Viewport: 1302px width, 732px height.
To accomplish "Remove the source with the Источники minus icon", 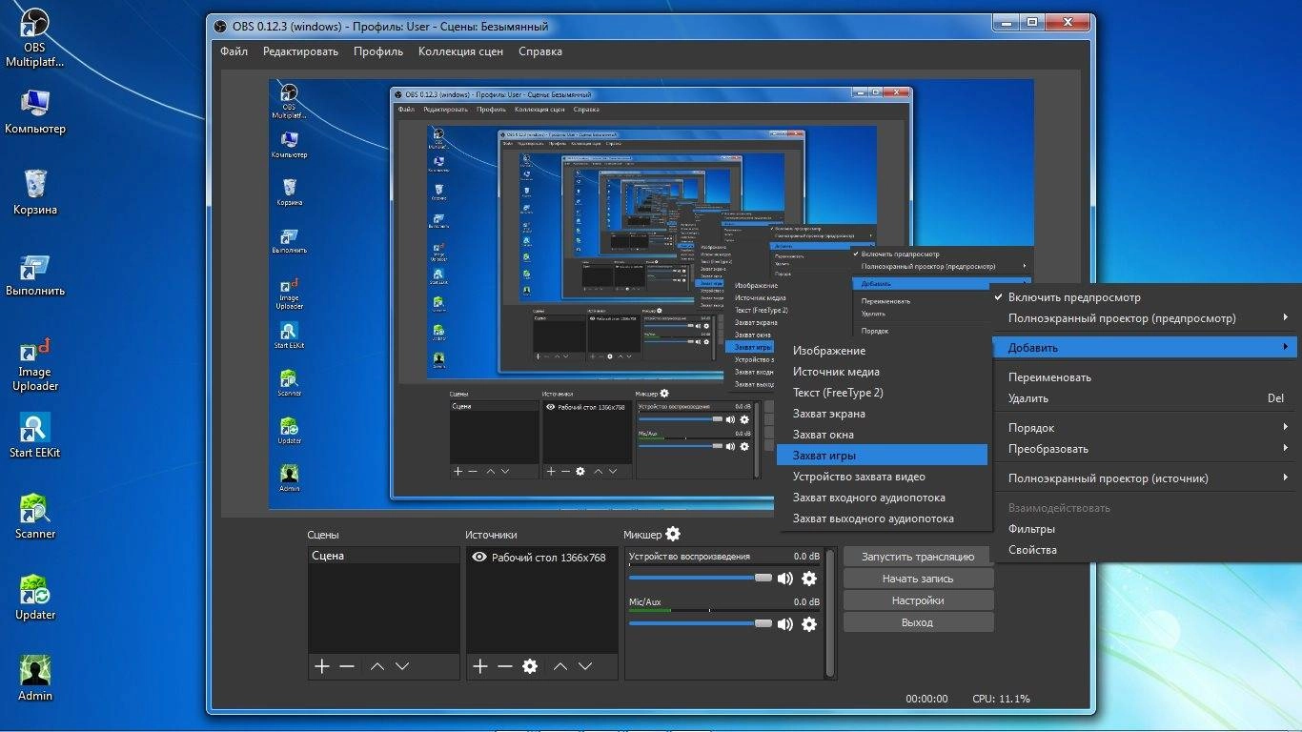I will tap(505, 666).
